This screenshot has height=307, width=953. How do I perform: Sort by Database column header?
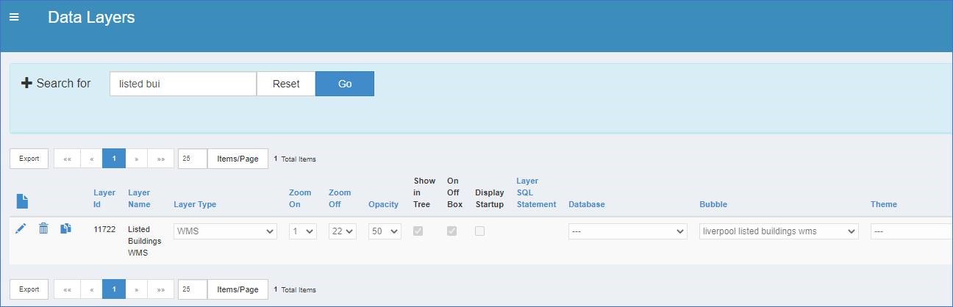(x=587, y=204)
